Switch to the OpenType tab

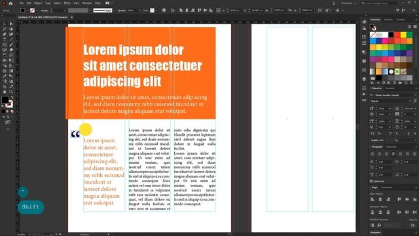point(392,147)
